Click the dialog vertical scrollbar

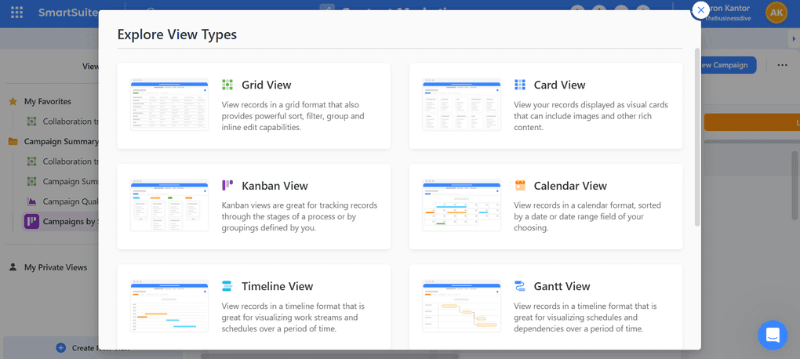click(x=697, y=136)
